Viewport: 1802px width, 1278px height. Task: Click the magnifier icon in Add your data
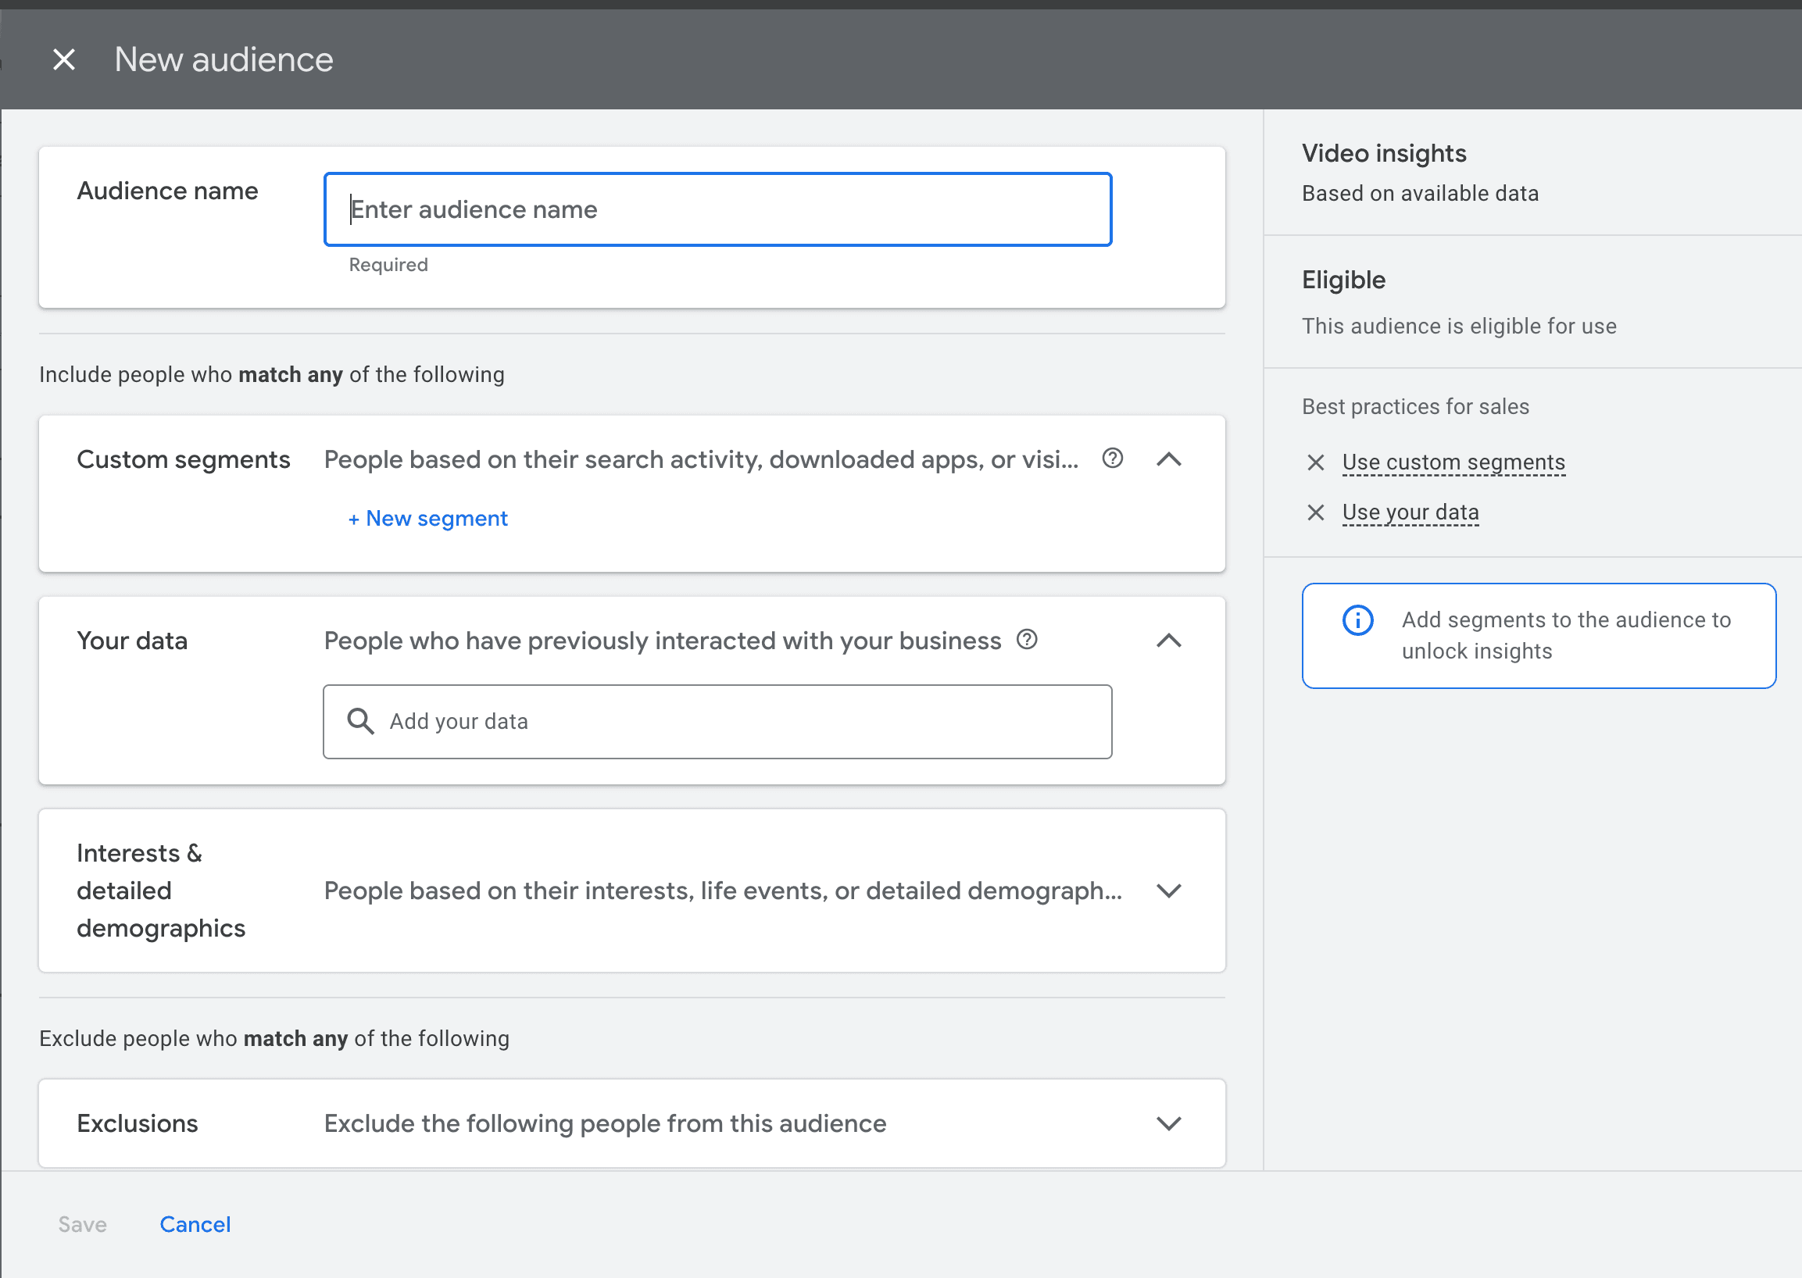pos(360,721)
